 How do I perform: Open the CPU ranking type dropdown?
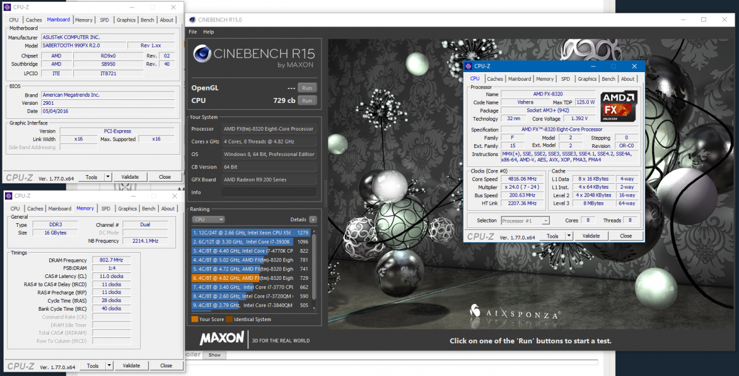coord(208,219)
